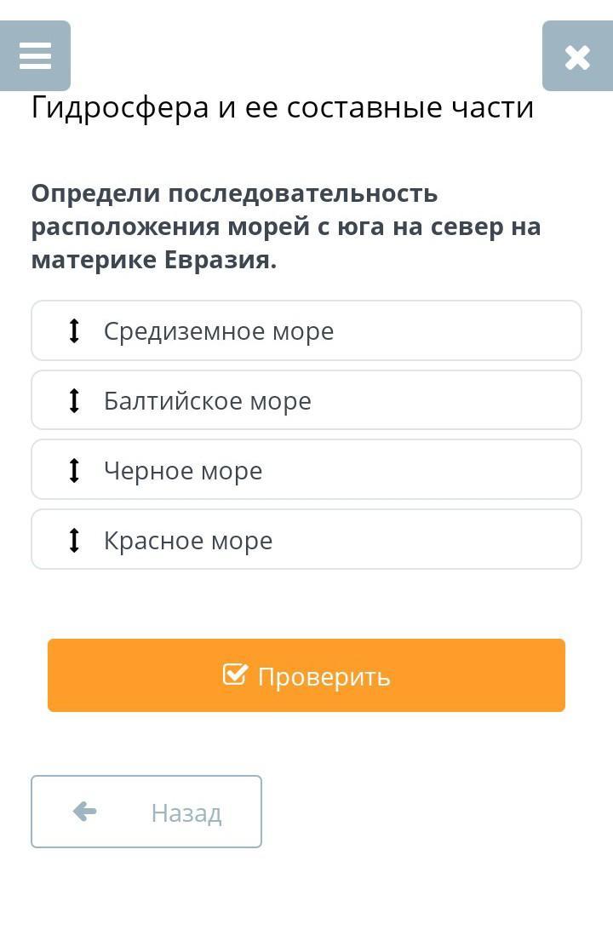Click the Красное море text label
The image size is (613, 947).
188,541
